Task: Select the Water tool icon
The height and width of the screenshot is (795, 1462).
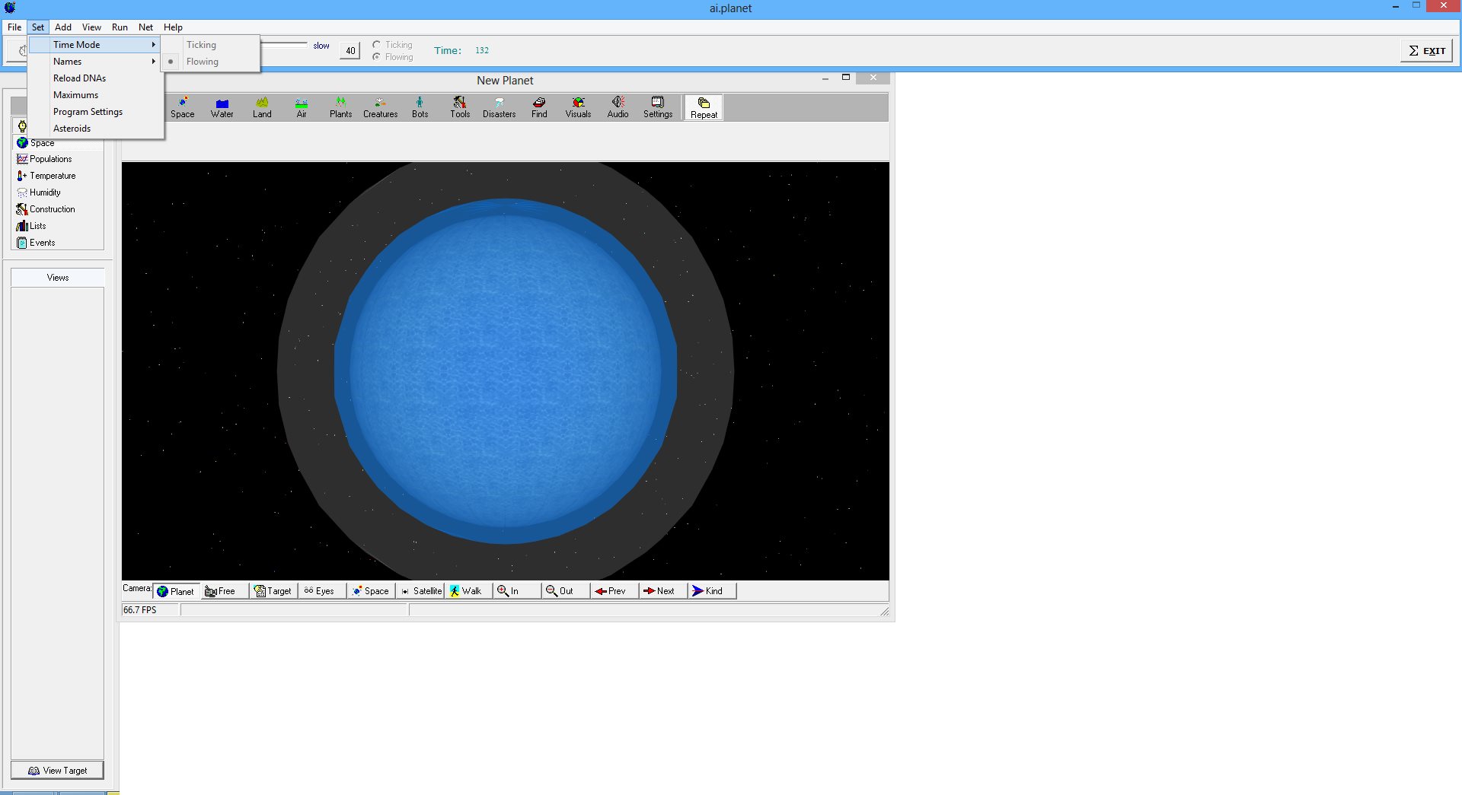Action: (x=222, y=107)
